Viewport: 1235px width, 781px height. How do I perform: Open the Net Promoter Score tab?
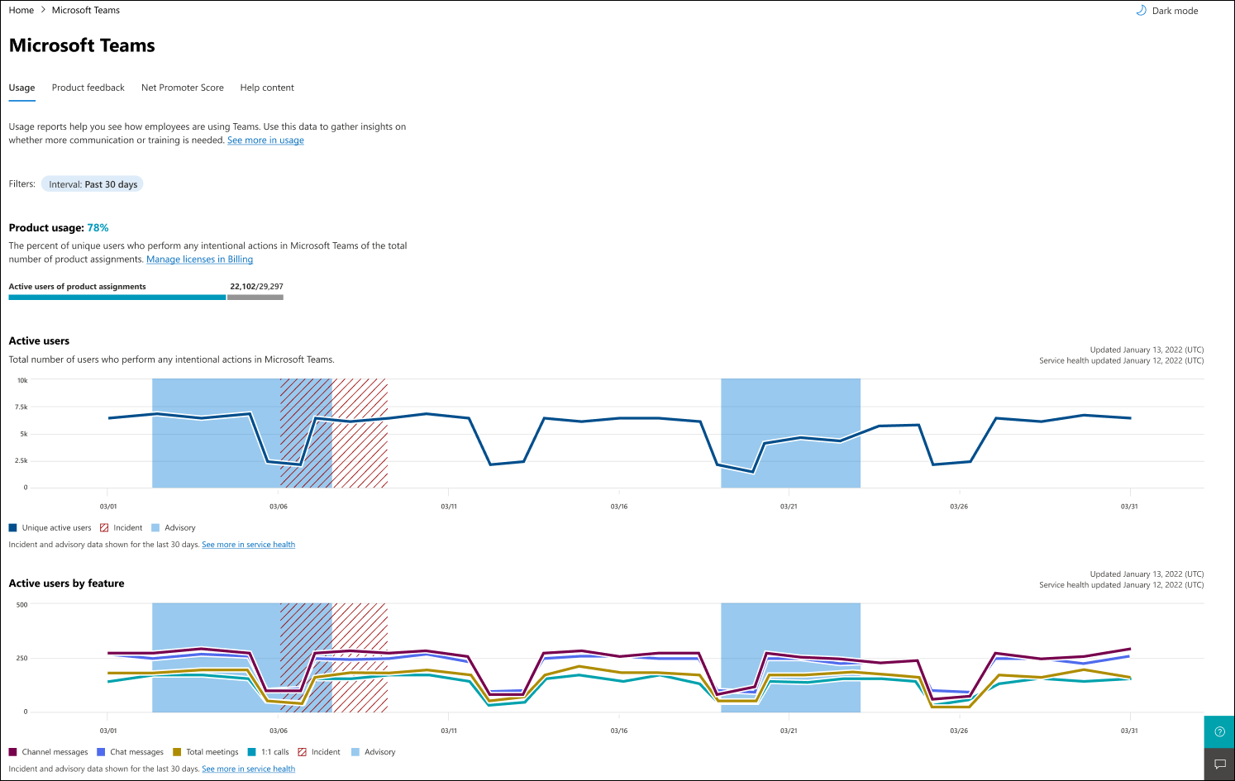coord(183,88)
